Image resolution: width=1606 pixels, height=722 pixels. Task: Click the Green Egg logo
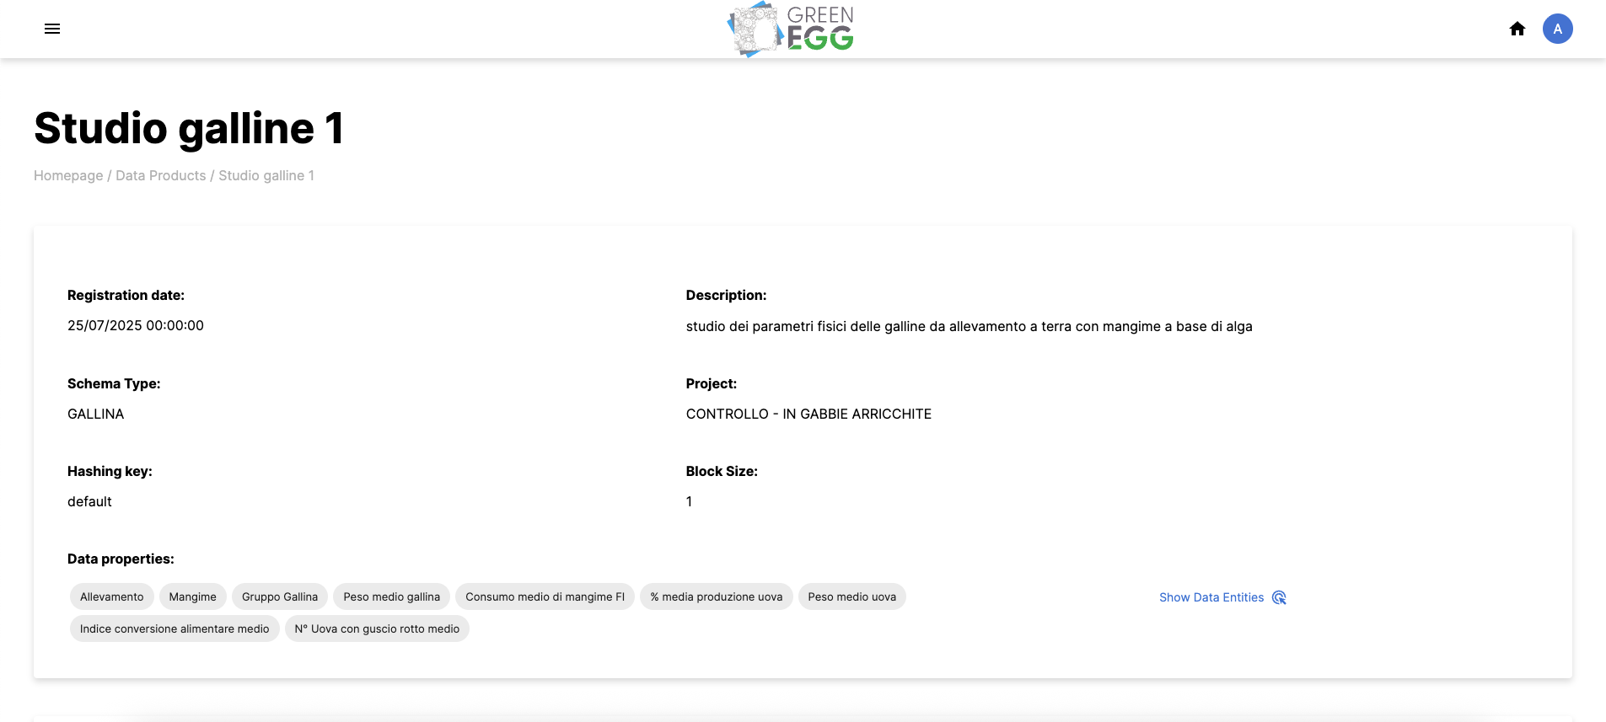coord(791,29)
